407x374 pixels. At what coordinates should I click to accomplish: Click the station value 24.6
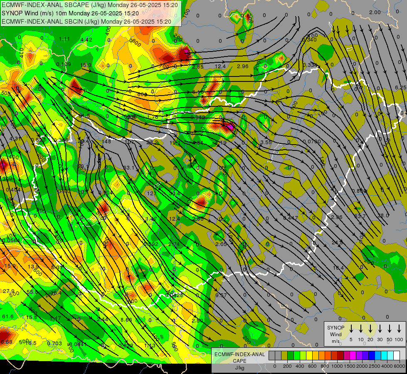(x=337, y=243)
